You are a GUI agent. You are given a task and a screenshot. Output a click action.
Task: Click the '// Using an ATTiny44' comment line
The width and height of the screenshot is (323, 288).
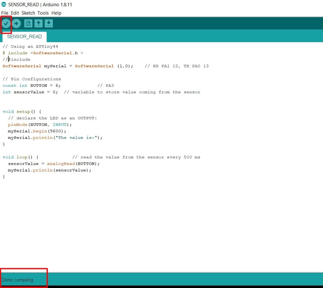30,47
